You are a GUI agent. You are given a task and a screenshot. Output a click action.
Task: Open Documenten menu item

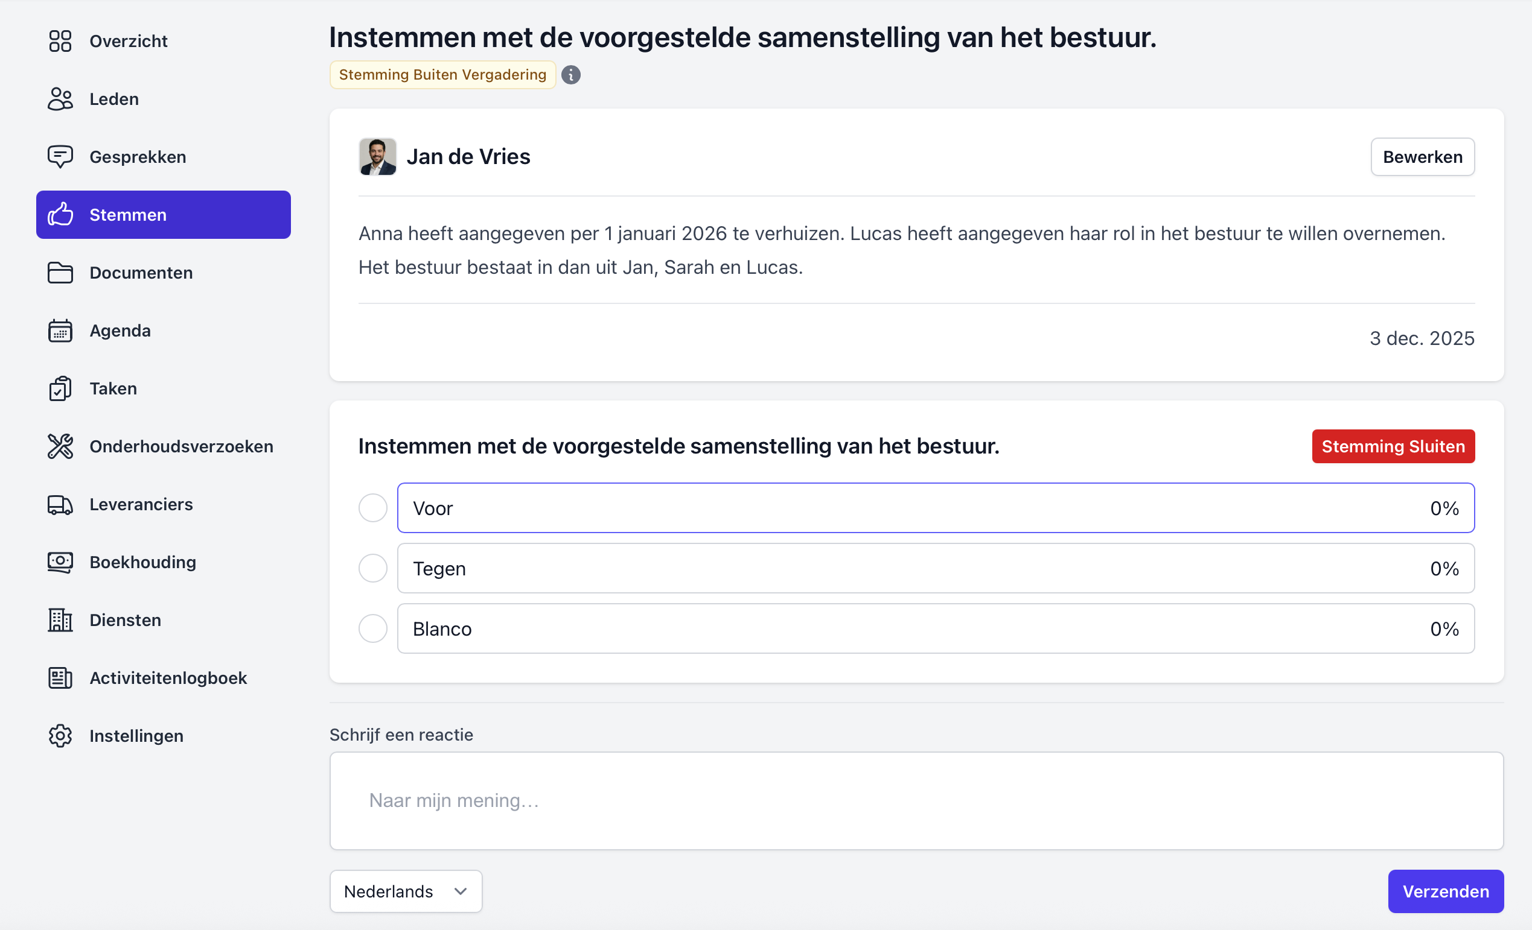(141, 273)
